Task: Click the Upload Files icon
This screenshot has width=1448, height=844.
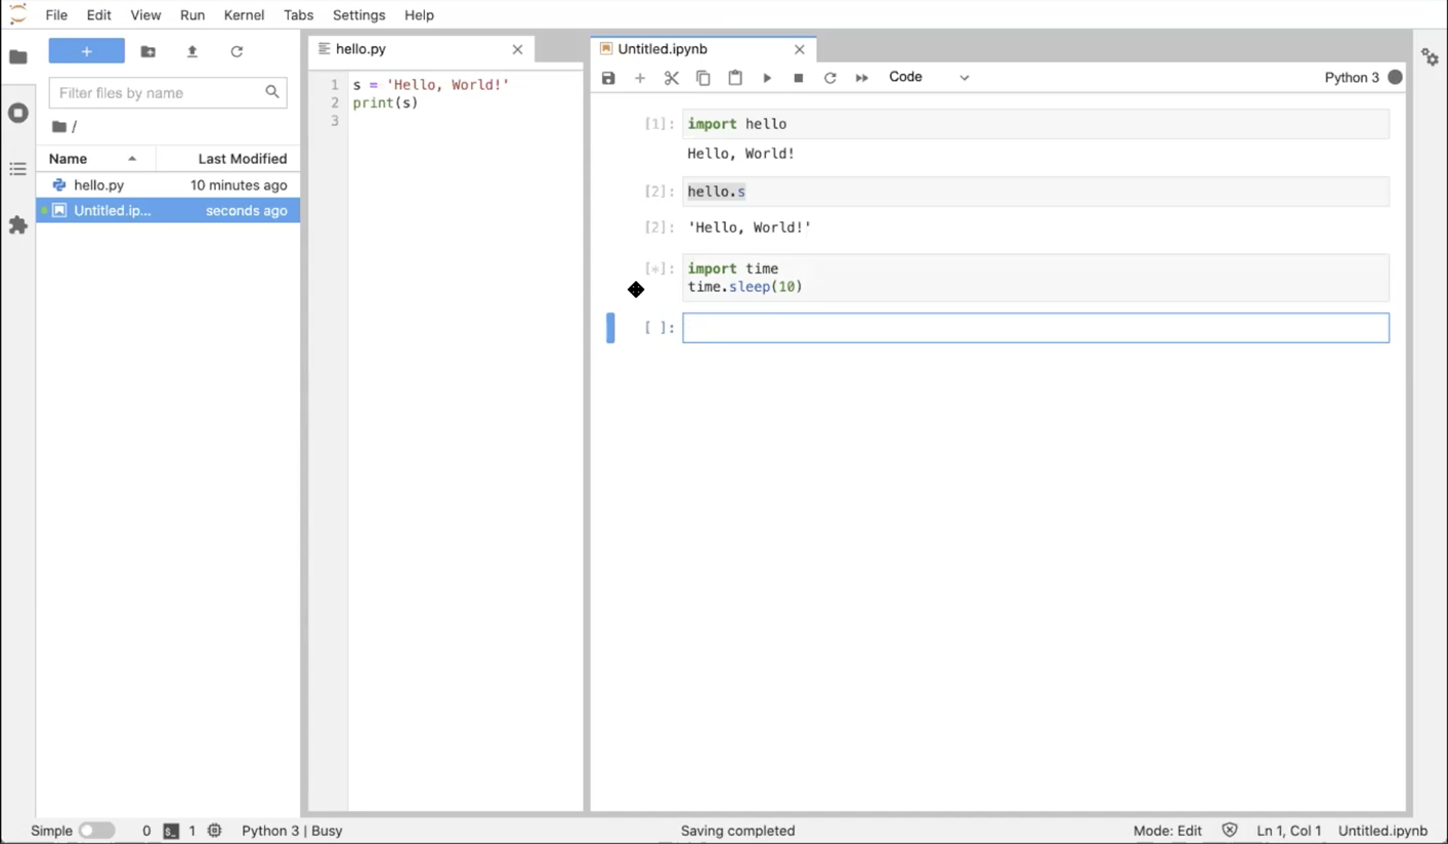Action: (x=192, y=52)
